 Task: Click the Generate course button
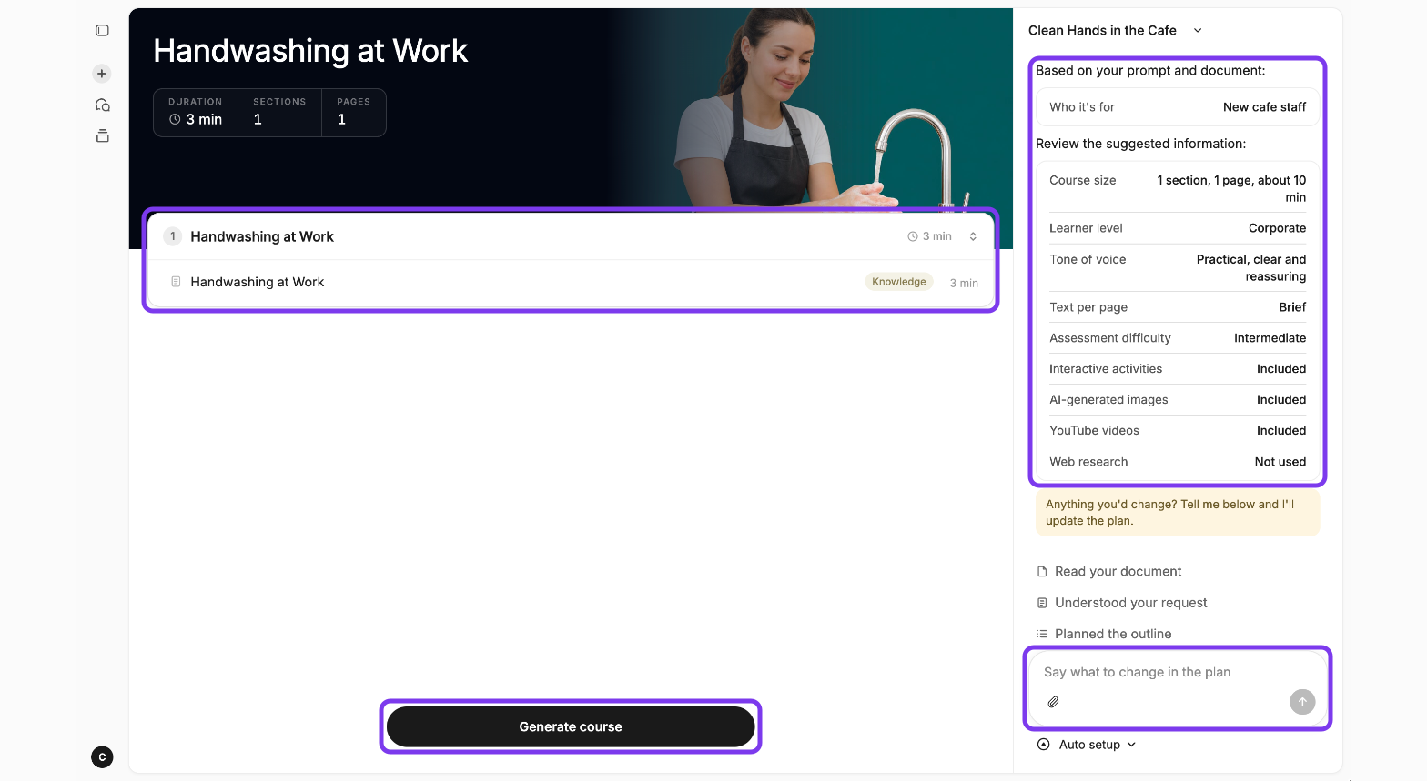pyautogui.click(x=571, y=726)
